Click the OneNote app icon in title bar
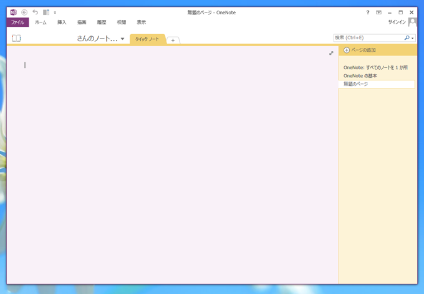The width and height of the screenshot is (424, 294). [14, 12]
